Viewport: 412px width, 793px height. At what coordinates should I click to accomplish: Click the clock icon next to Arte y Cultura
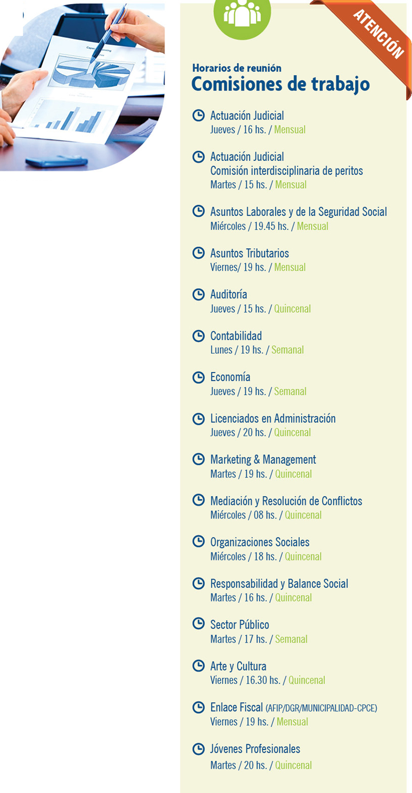198,665
